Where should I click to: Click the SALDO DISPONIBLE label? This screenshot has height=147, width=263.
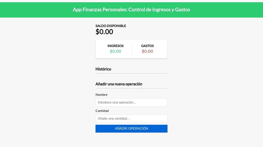pos(111,26)
